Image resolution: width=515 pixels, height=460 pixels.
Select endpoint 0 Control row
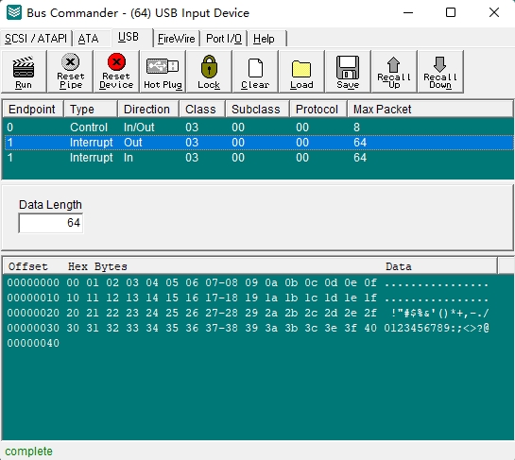pos(258,128)
